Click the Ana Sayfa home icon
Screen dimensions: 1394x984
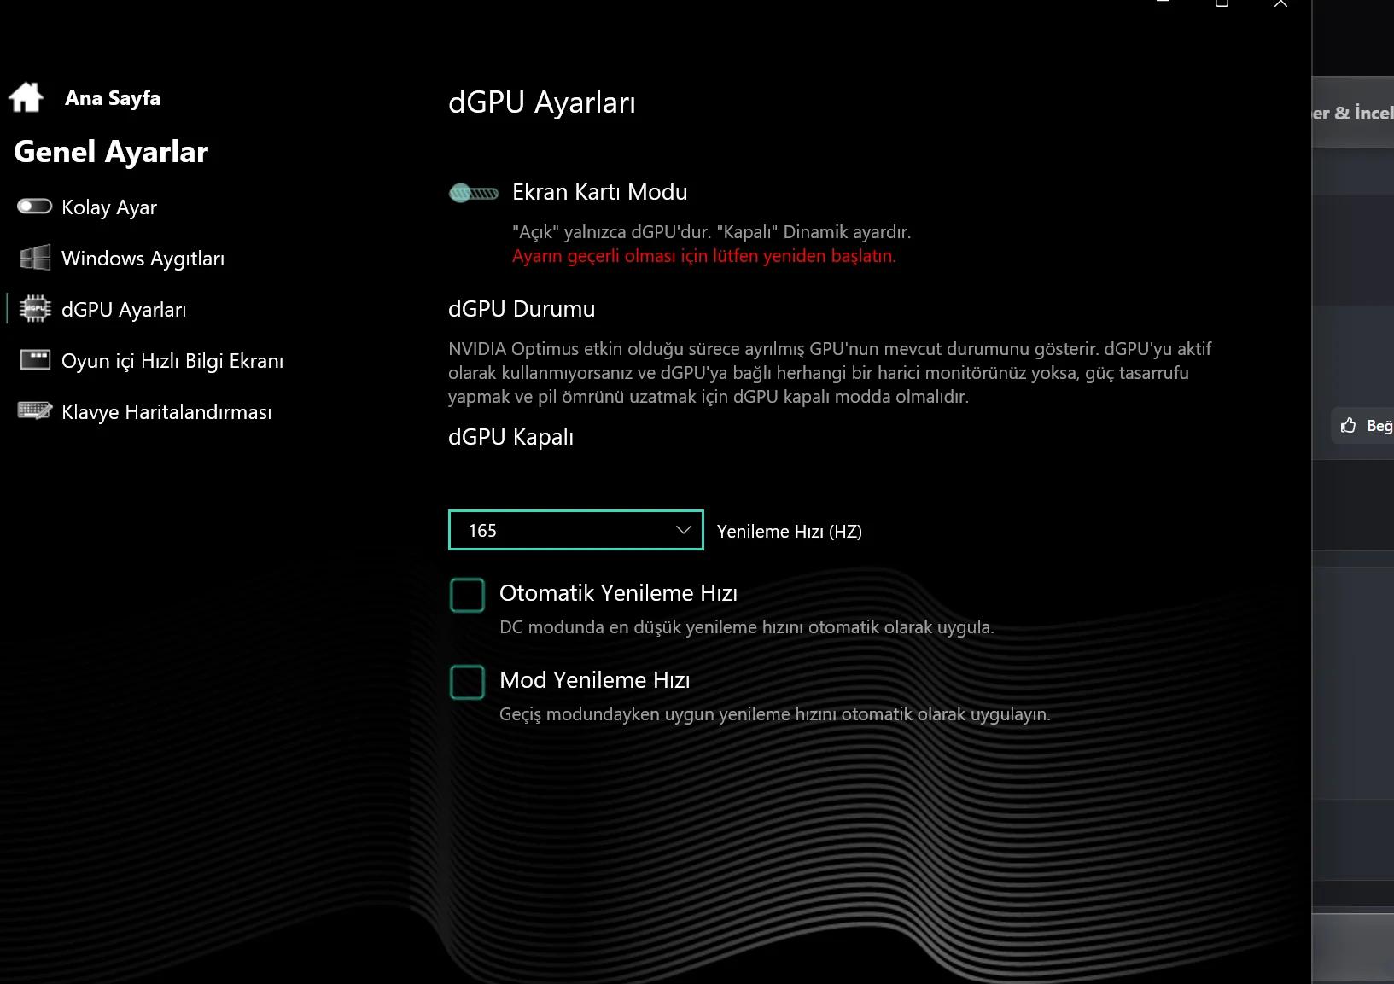(x=26, y=97)
